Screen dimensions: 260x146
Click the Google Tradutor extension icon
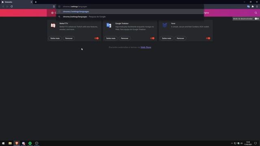(109, 25)
